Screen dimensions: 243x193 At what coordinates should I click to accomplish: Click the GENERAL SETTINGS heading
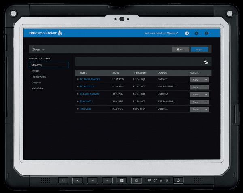(x=40, y=59)
